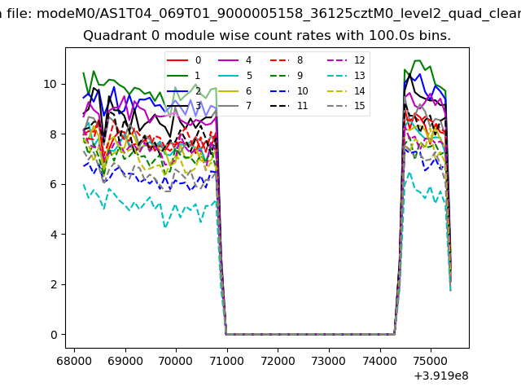The width and height of the screenshot is (521, 391).
Task: Click the red line sample for module 0
Action: (x=178, y=60)
